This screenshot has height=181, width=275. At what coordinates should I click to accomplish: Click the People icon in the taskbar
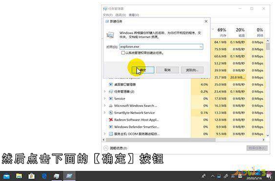pyautogui.click(x=204, y=176)
